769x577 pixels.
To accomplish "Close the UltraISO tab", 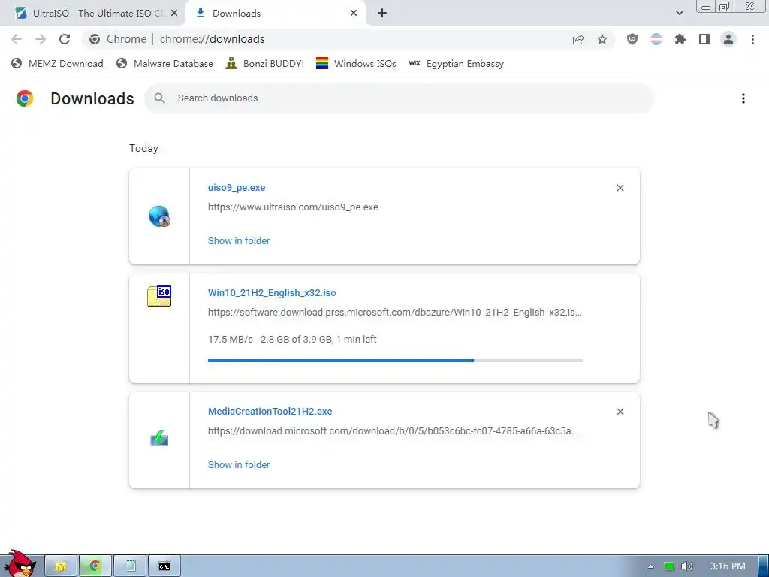I will 174,14.
